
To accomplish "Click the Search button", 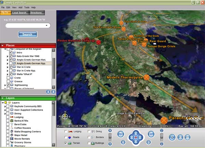I will pyautogui.click(x=27, y=34).
